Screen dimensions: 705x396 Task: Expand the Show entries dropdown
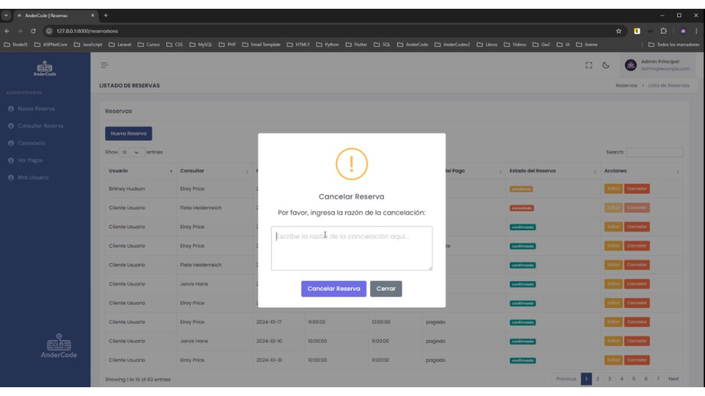(132, 153)
